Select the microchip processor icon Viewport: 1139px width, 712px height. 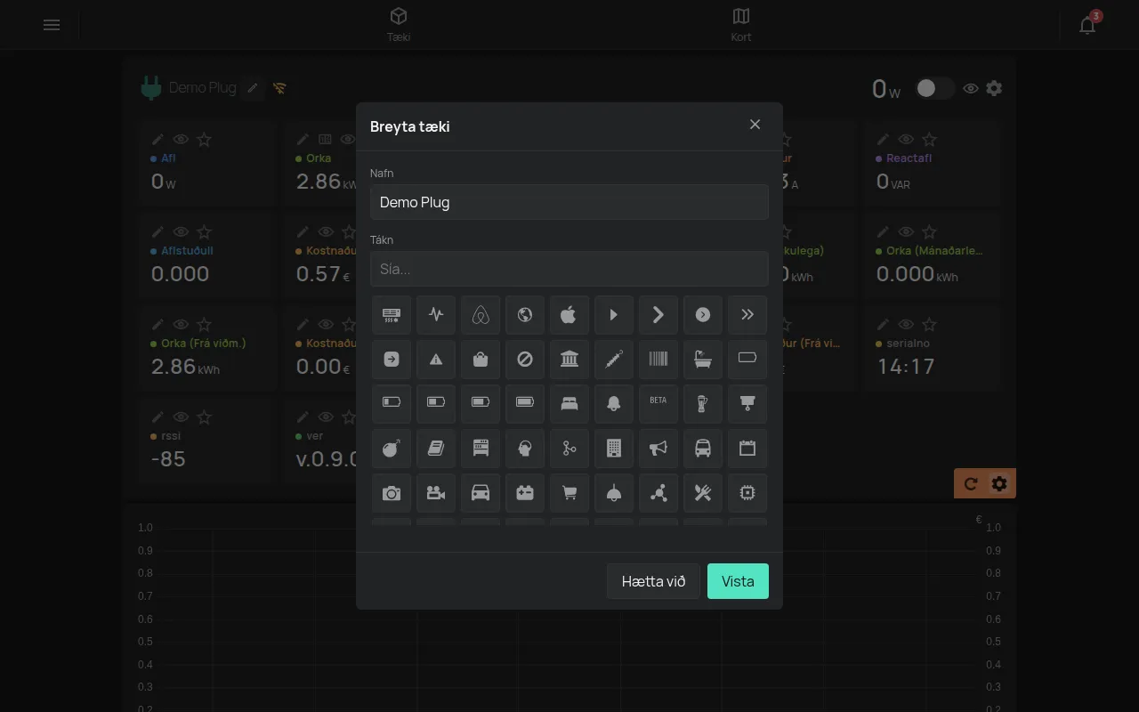pos(747,492)
